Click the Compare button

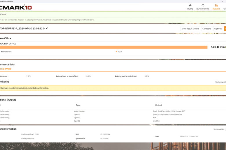(x=207, y=29)
